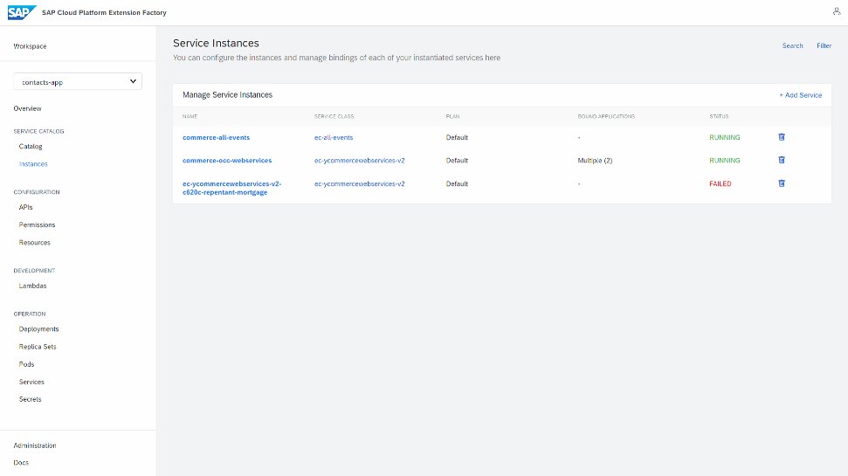Open APIs configuration
848x476 pixels.
[x=25, y=207]
